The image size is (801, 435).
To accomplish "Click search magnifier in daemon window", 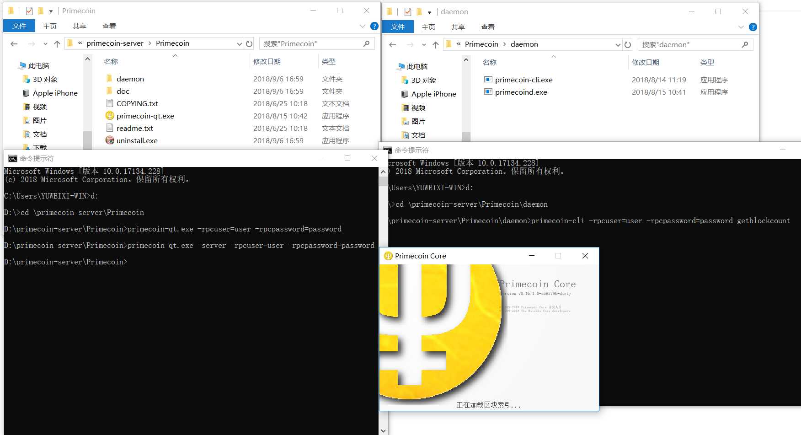I will pos(745,44).
